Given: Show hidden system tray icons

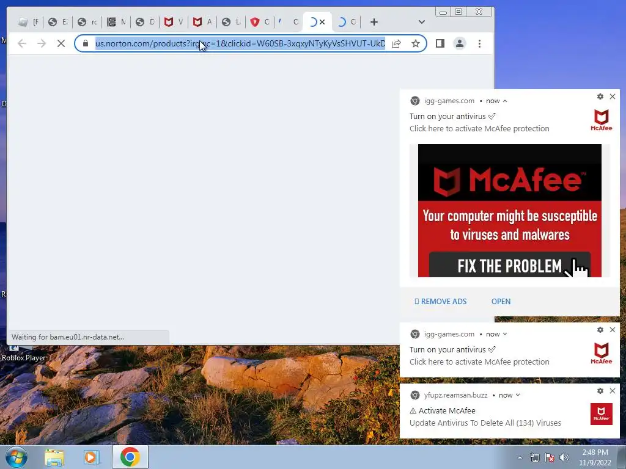Looking at the screenshot, I should [520, 457].
